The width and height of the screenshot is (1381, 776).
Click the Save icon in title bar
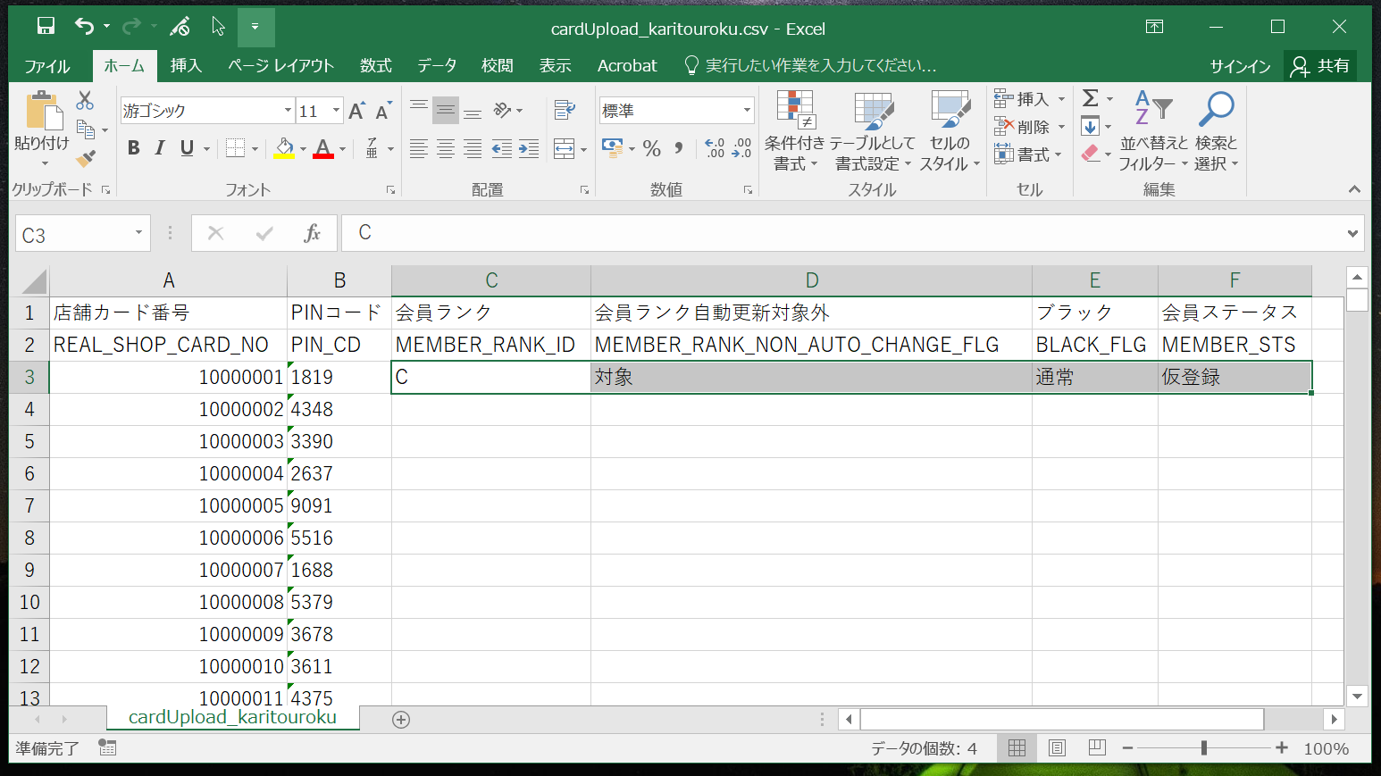[46, 27]
